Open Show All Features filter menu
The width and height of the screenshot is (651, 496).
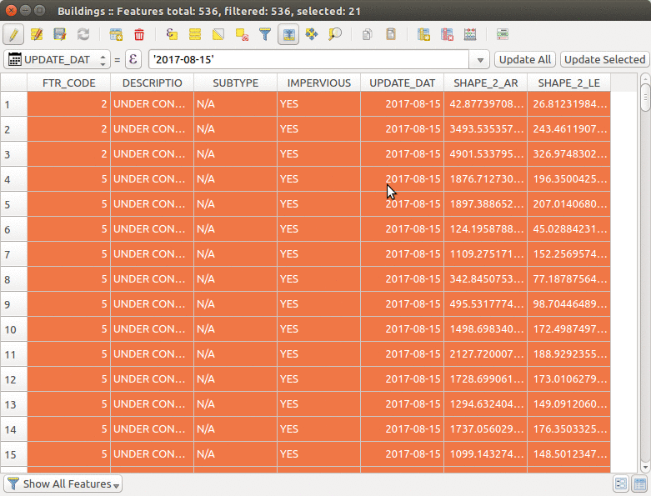point(63,484)
